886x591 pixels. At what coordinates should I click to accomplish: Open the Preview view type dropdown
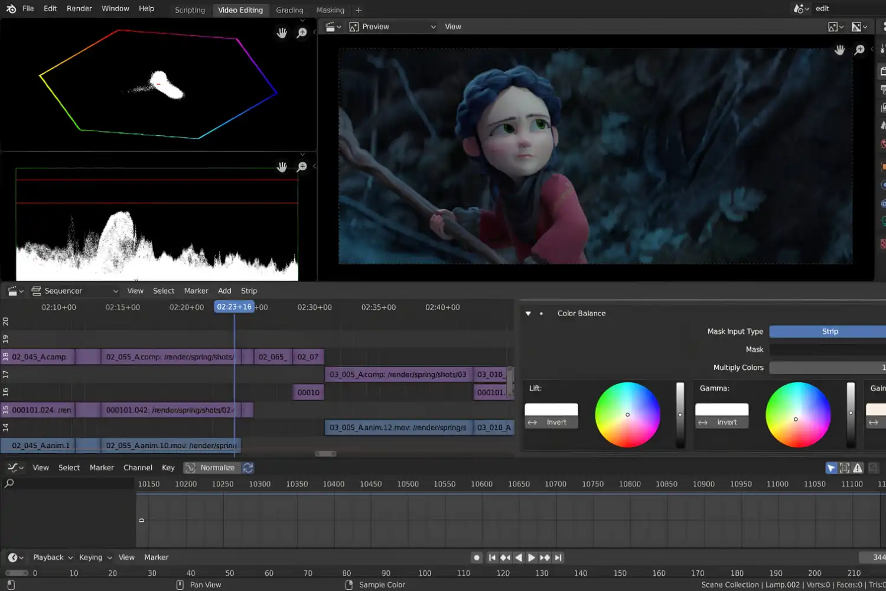pyautogui.click(x=393, y=27)
